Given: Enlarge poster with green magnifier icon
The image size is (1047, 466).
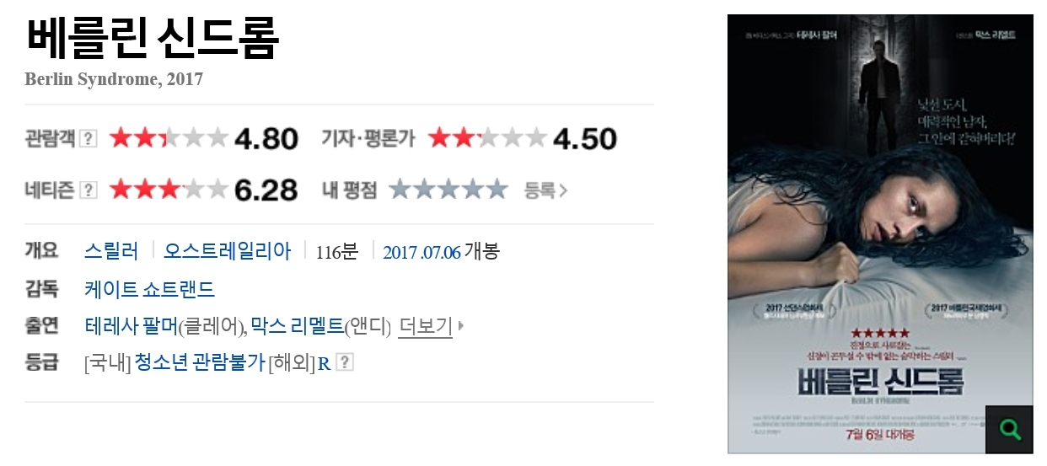Looking at the screenshot, I should 1009,429.
